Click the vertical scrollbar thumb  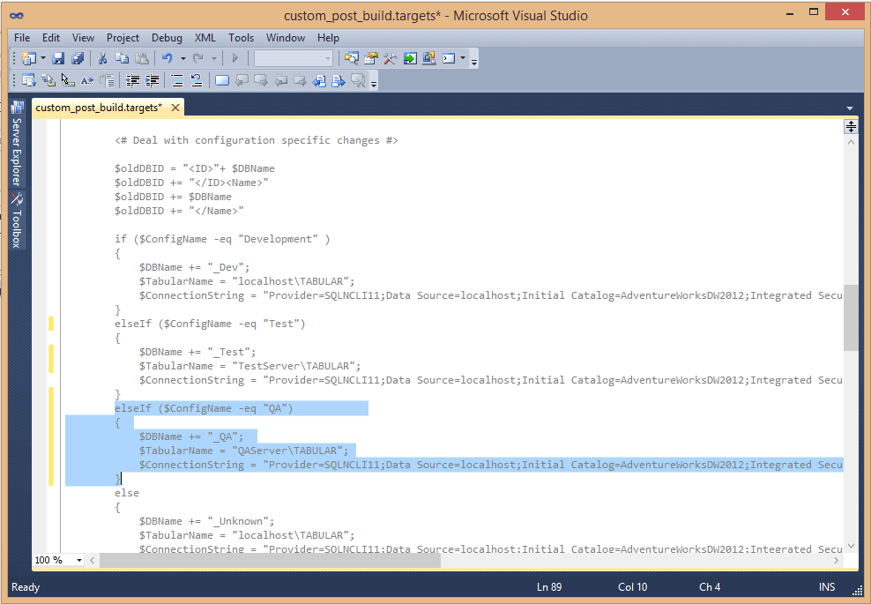(851, 317)
